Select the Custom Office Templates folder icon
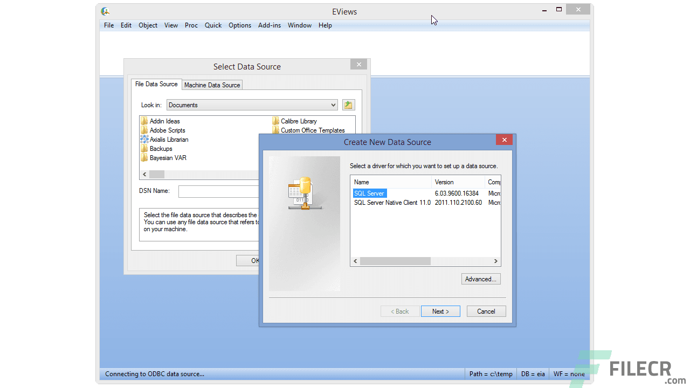The height and width of the screenshot is (388, 690). (275, 130)
